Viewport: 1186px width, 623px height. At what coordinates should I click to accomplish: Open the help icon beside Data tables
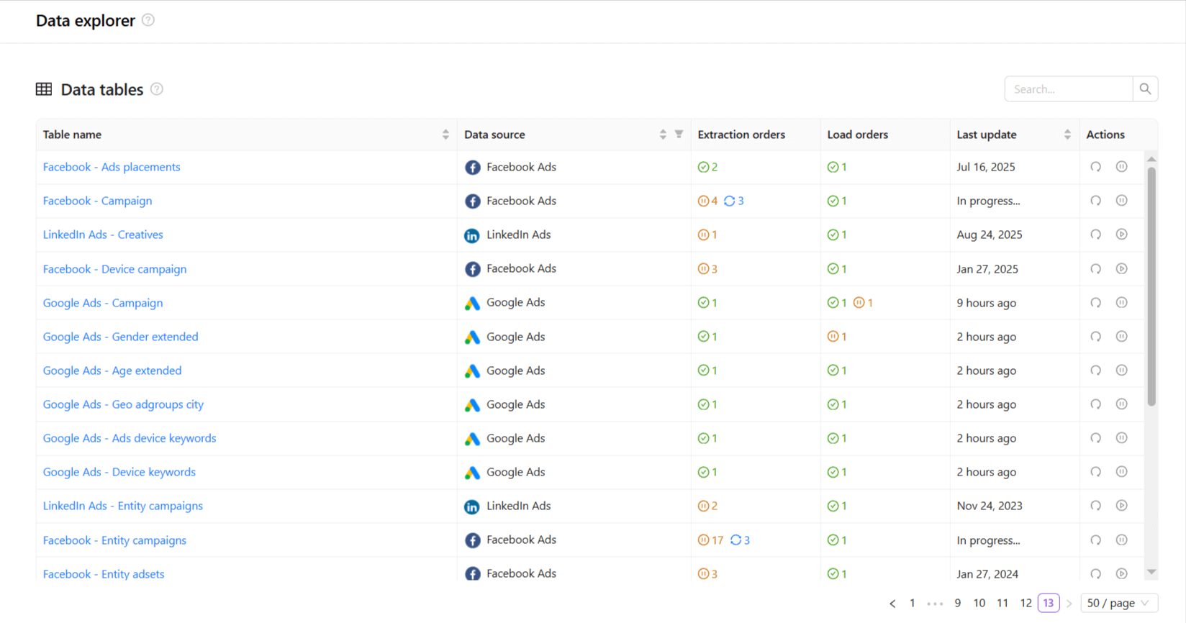[157, 89]
